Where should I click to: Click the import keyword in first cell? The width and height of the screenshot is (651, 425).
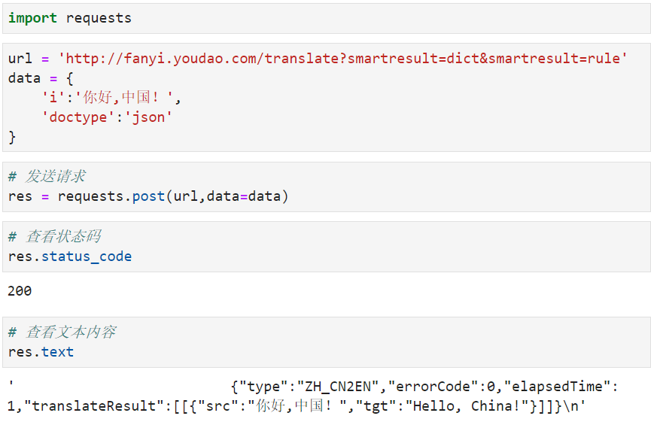(32, 18)
